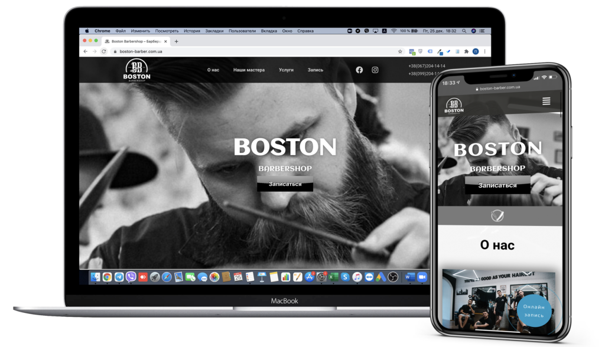The image size is (605, 347).
Task: Open the Закладки menu
Action: [x=214, y=31]
